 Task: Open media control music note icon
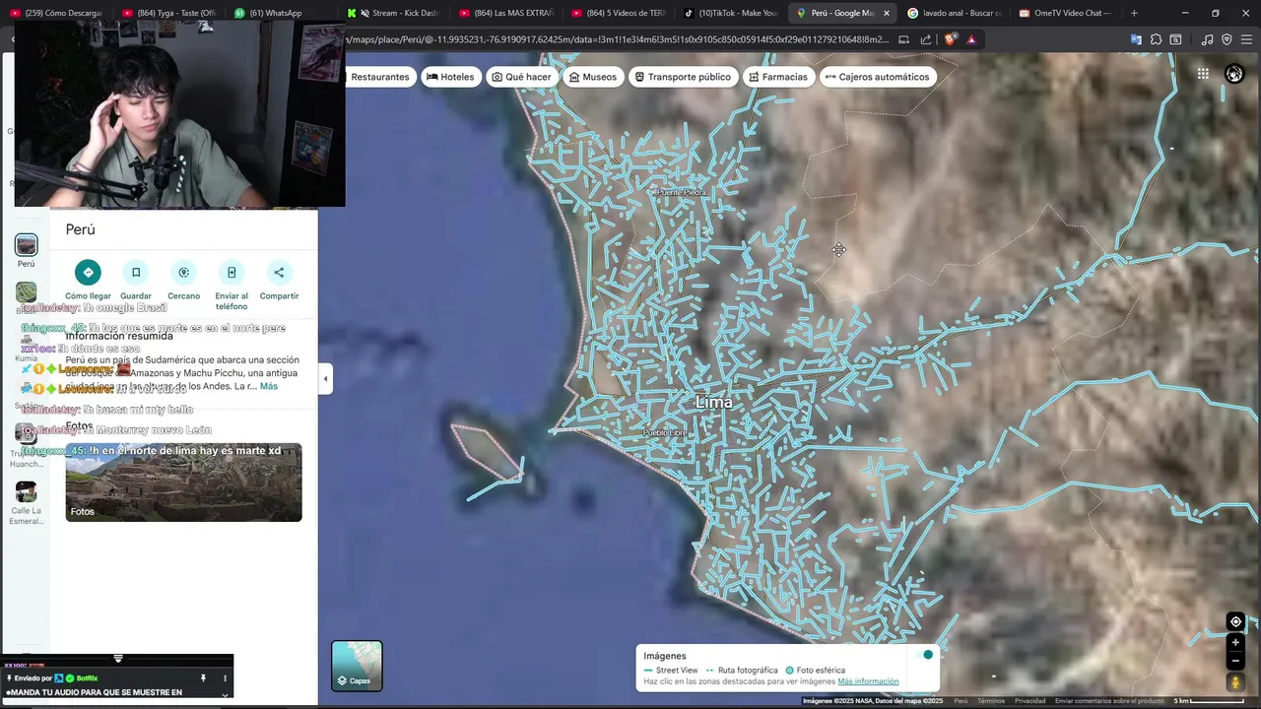1207,39
